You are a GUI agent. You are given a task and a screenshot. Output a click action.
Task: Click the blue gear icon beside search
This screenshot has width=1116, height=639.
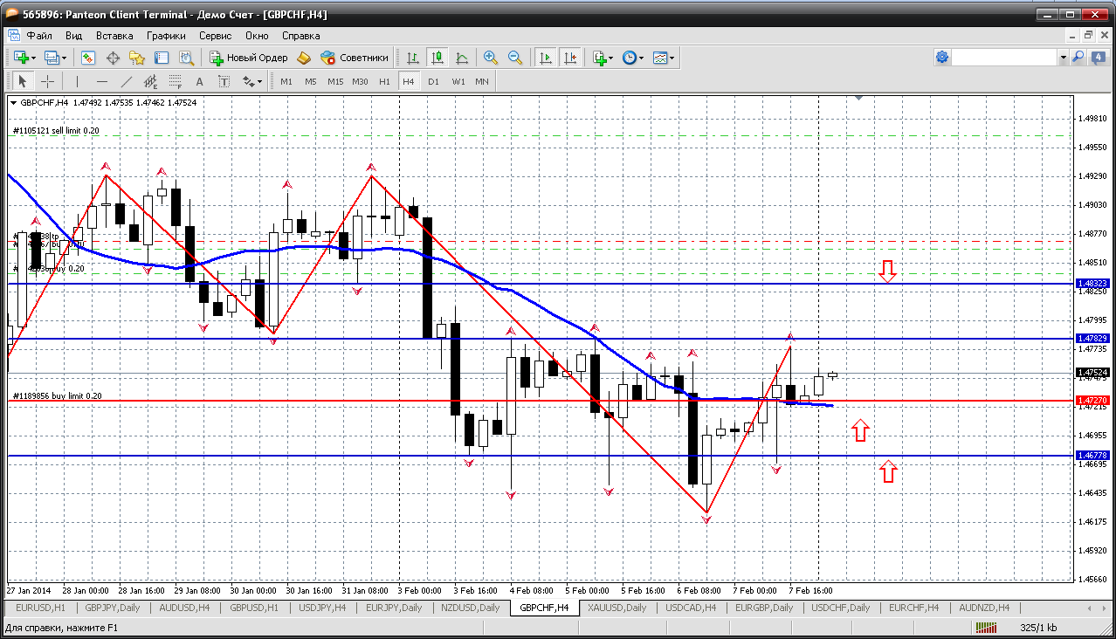click(942, 57)
